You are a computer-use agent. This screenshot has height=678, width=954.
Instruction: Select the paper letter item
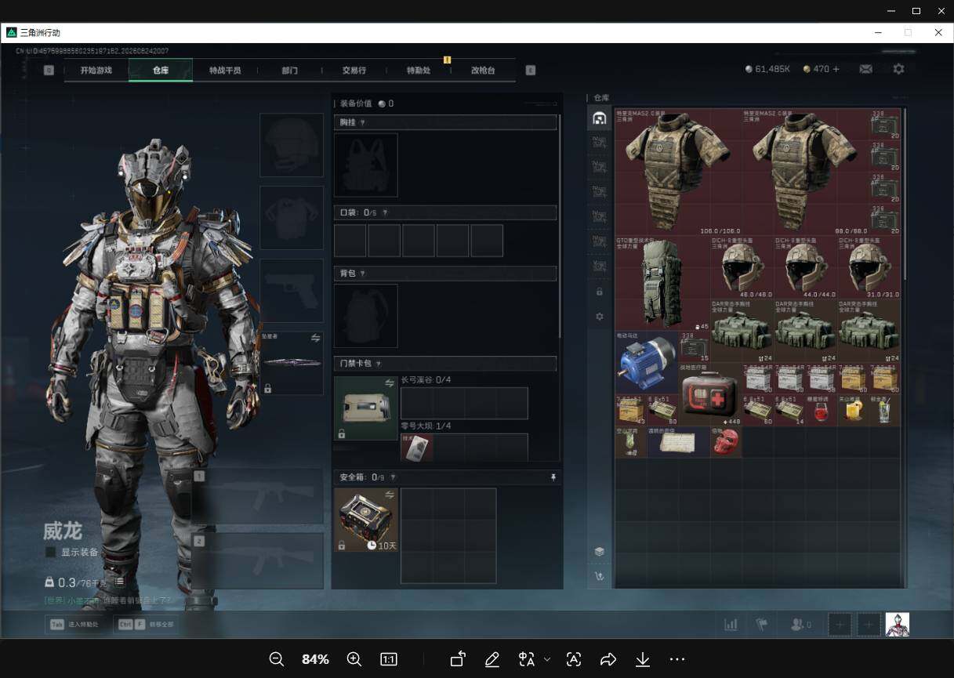click(678, 442)
